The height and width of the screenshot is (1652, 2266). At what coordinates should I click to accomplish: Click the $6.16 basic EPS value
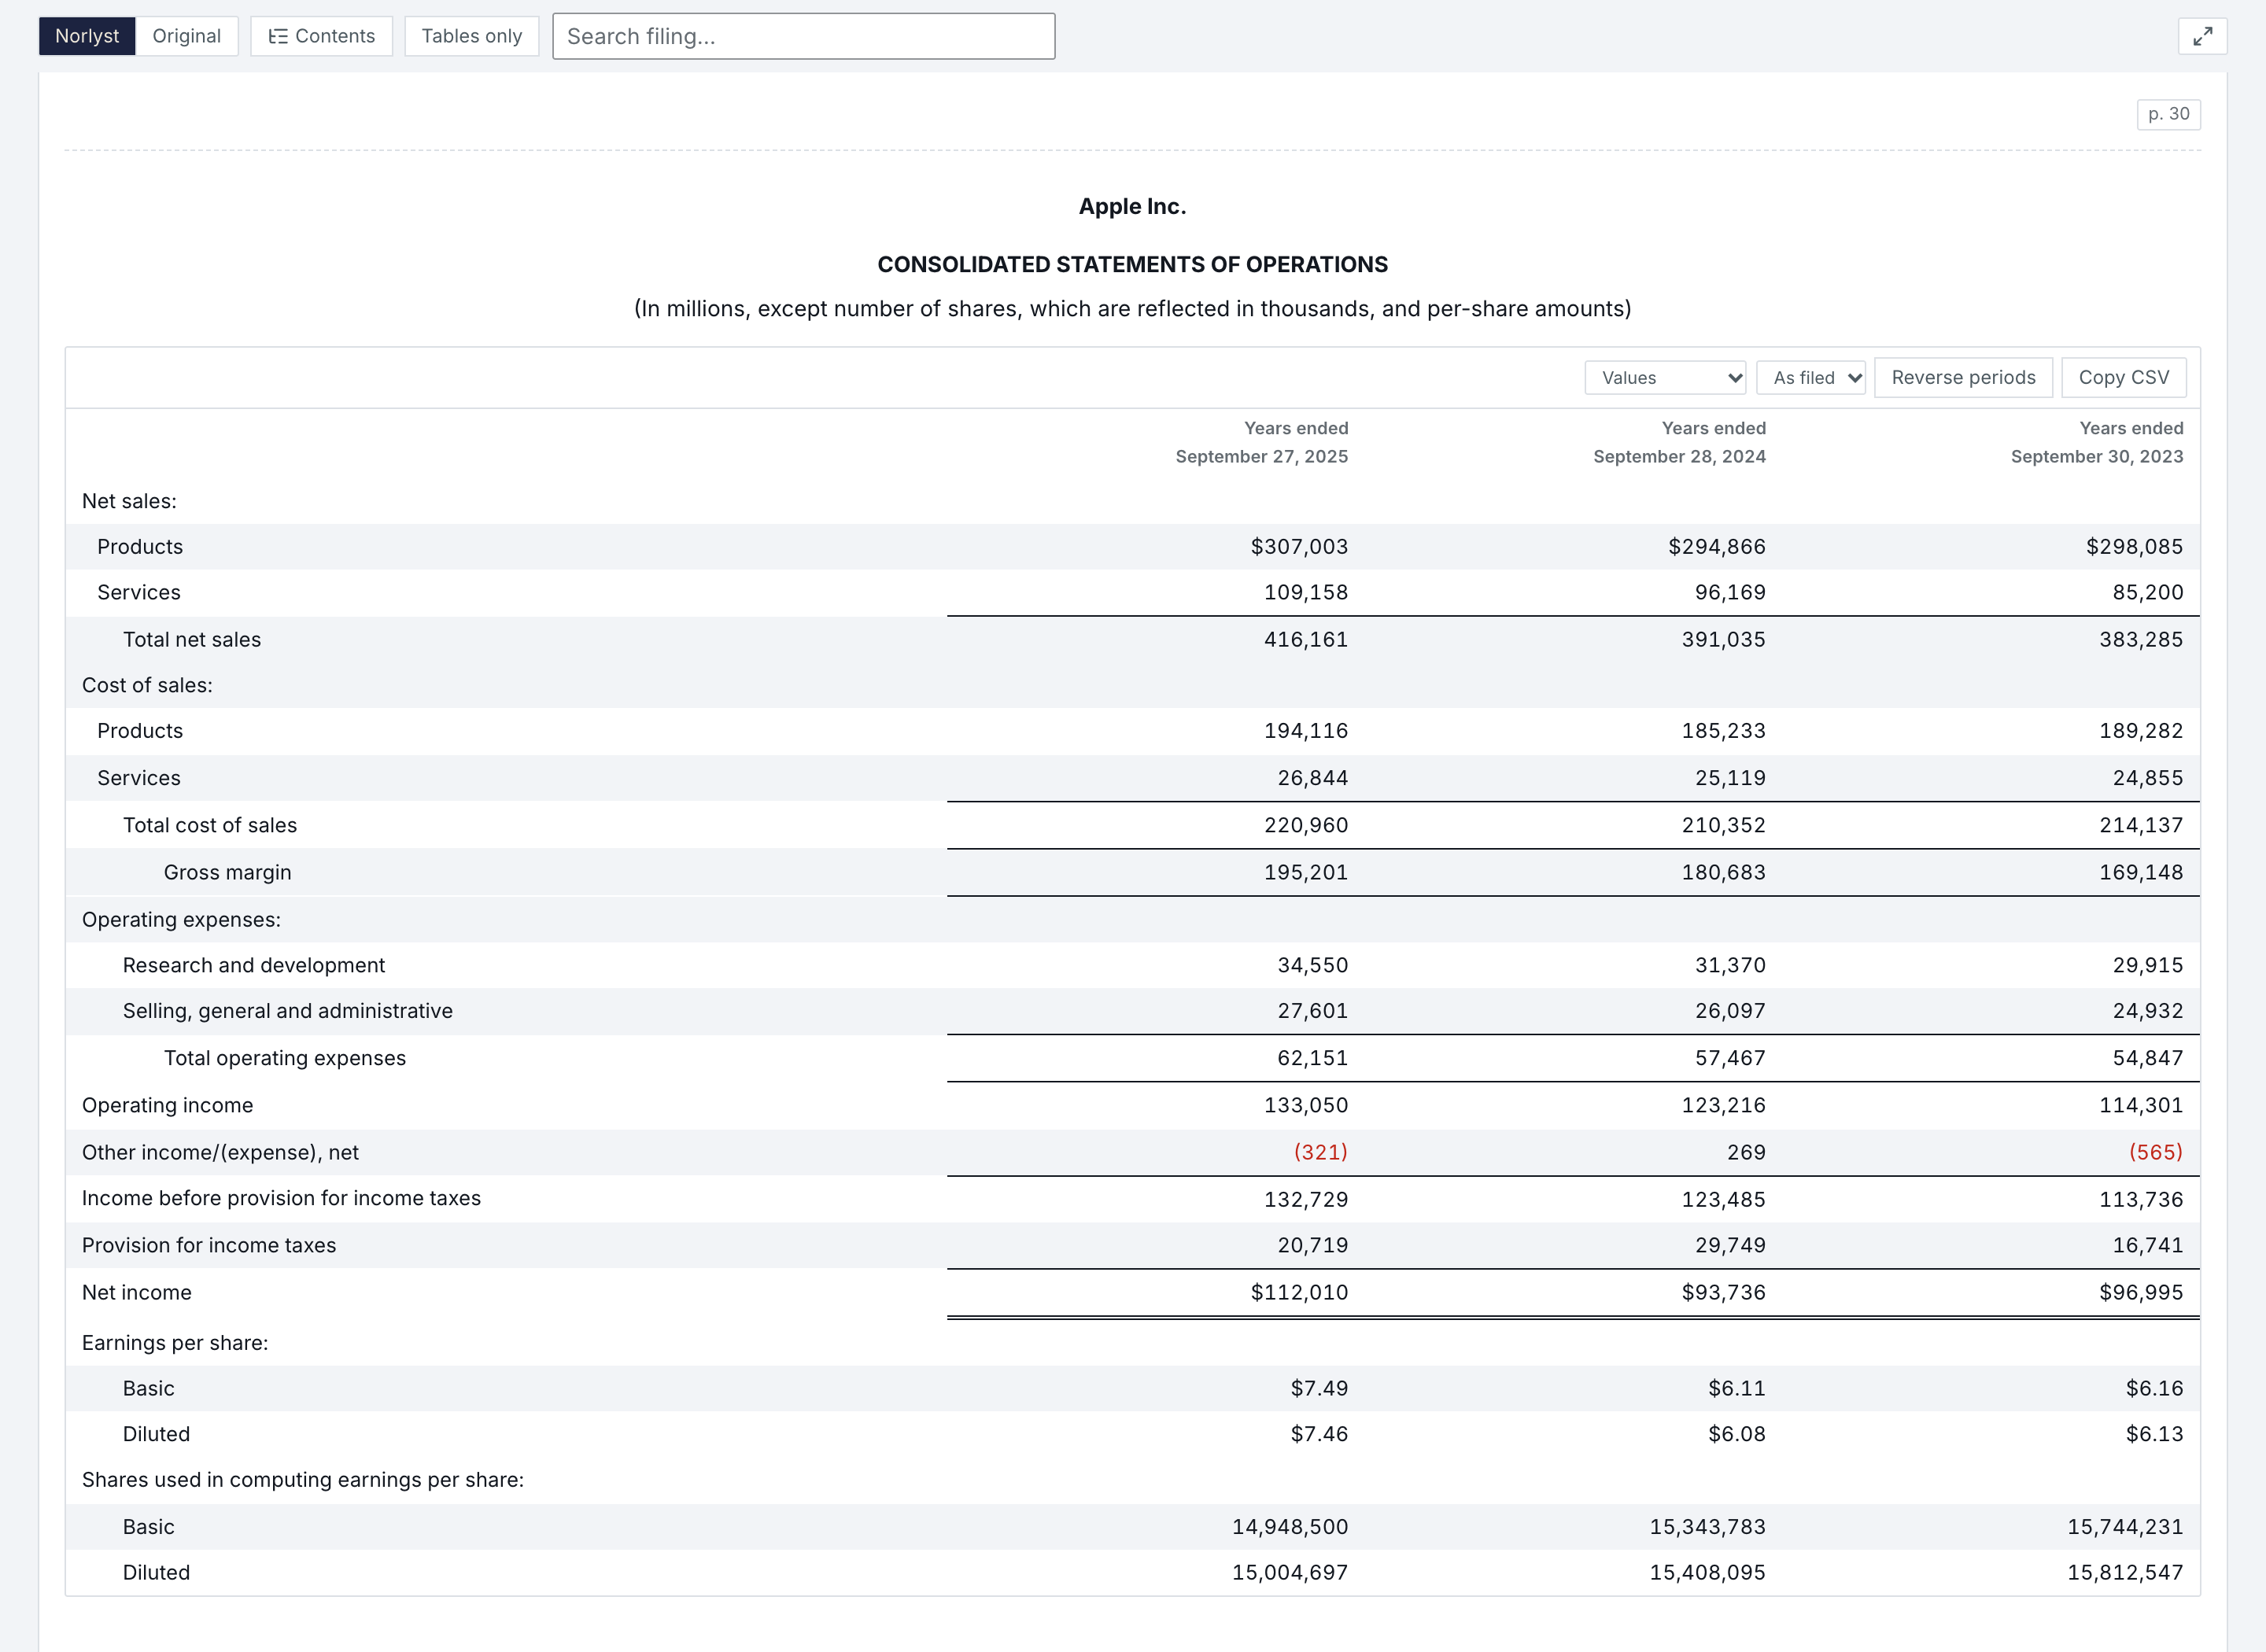click(x=2155, y=1389)
